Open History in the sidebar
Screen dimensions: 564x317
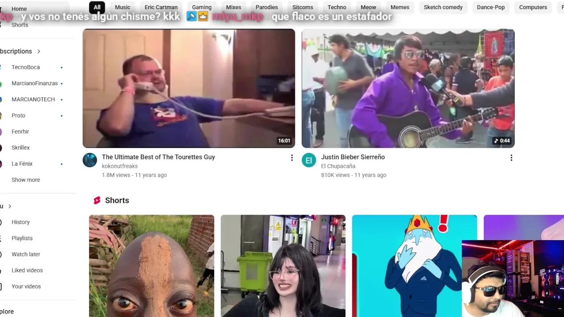pos(21,222)
